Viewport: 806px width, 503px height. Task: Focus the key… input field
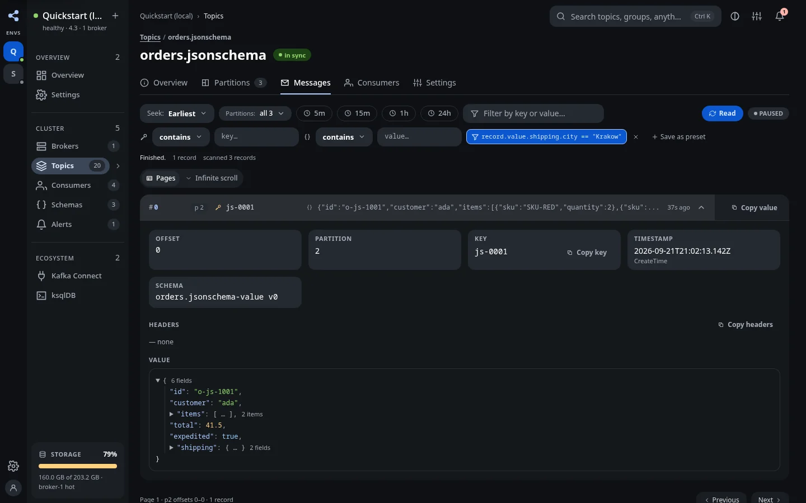click(x=256, y=137)
